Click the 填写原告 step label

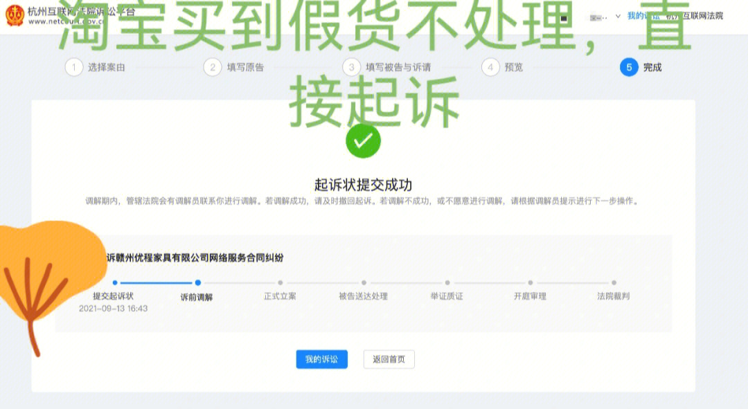pos(245,67)
